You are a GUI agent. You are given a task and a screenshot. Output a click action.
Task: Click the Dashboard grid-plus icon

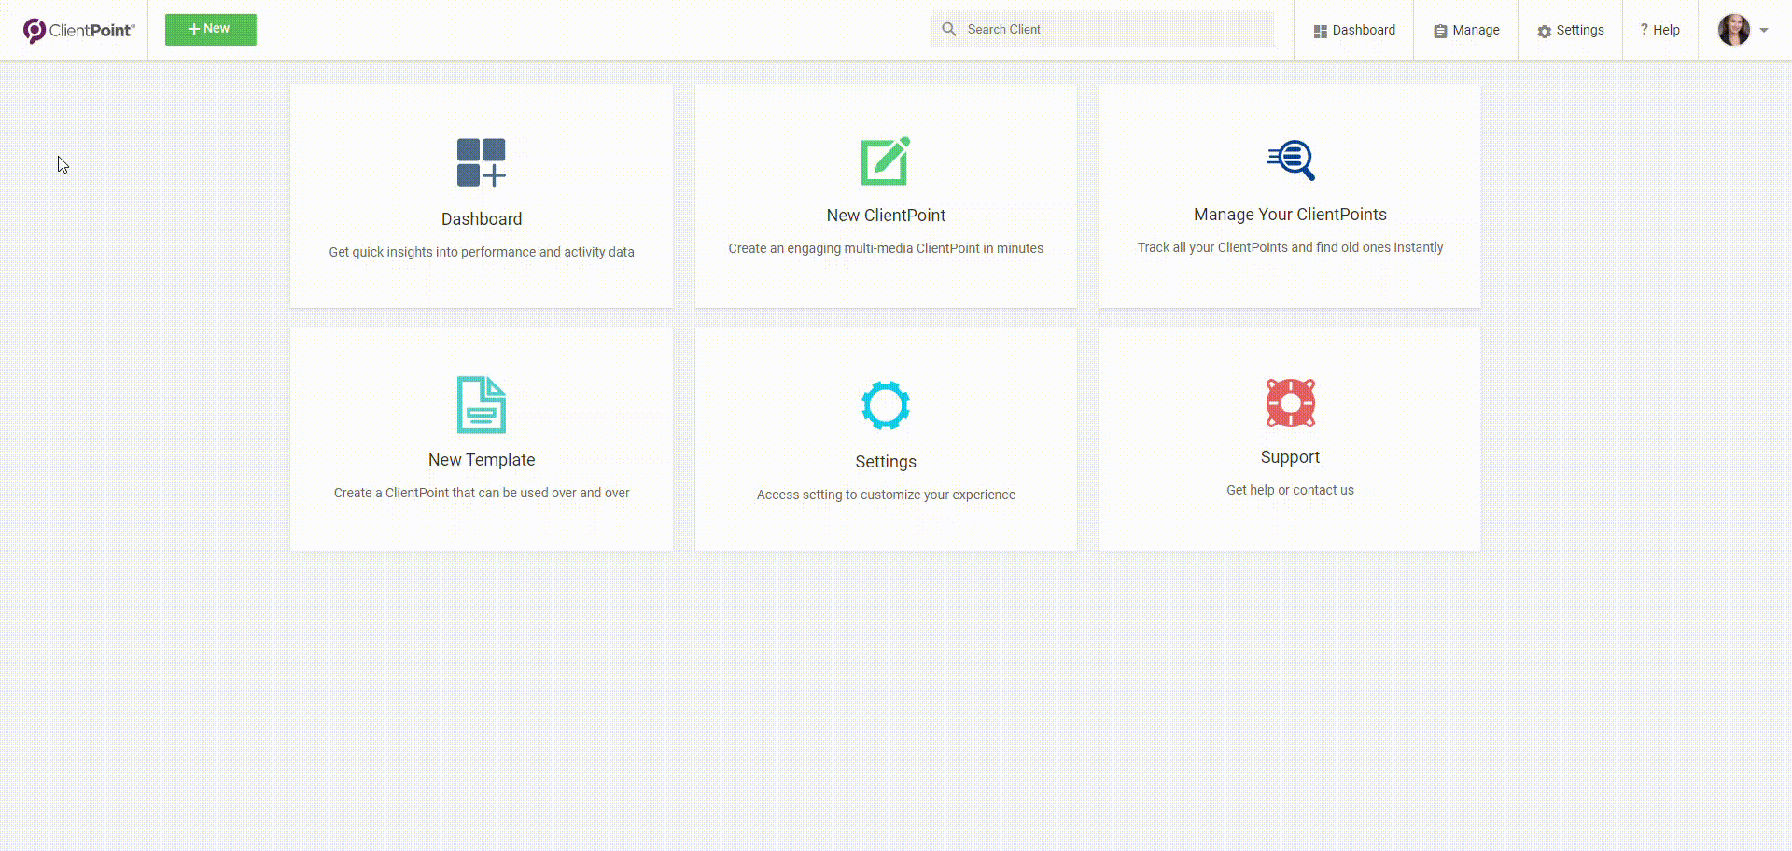tap(482, 162)
